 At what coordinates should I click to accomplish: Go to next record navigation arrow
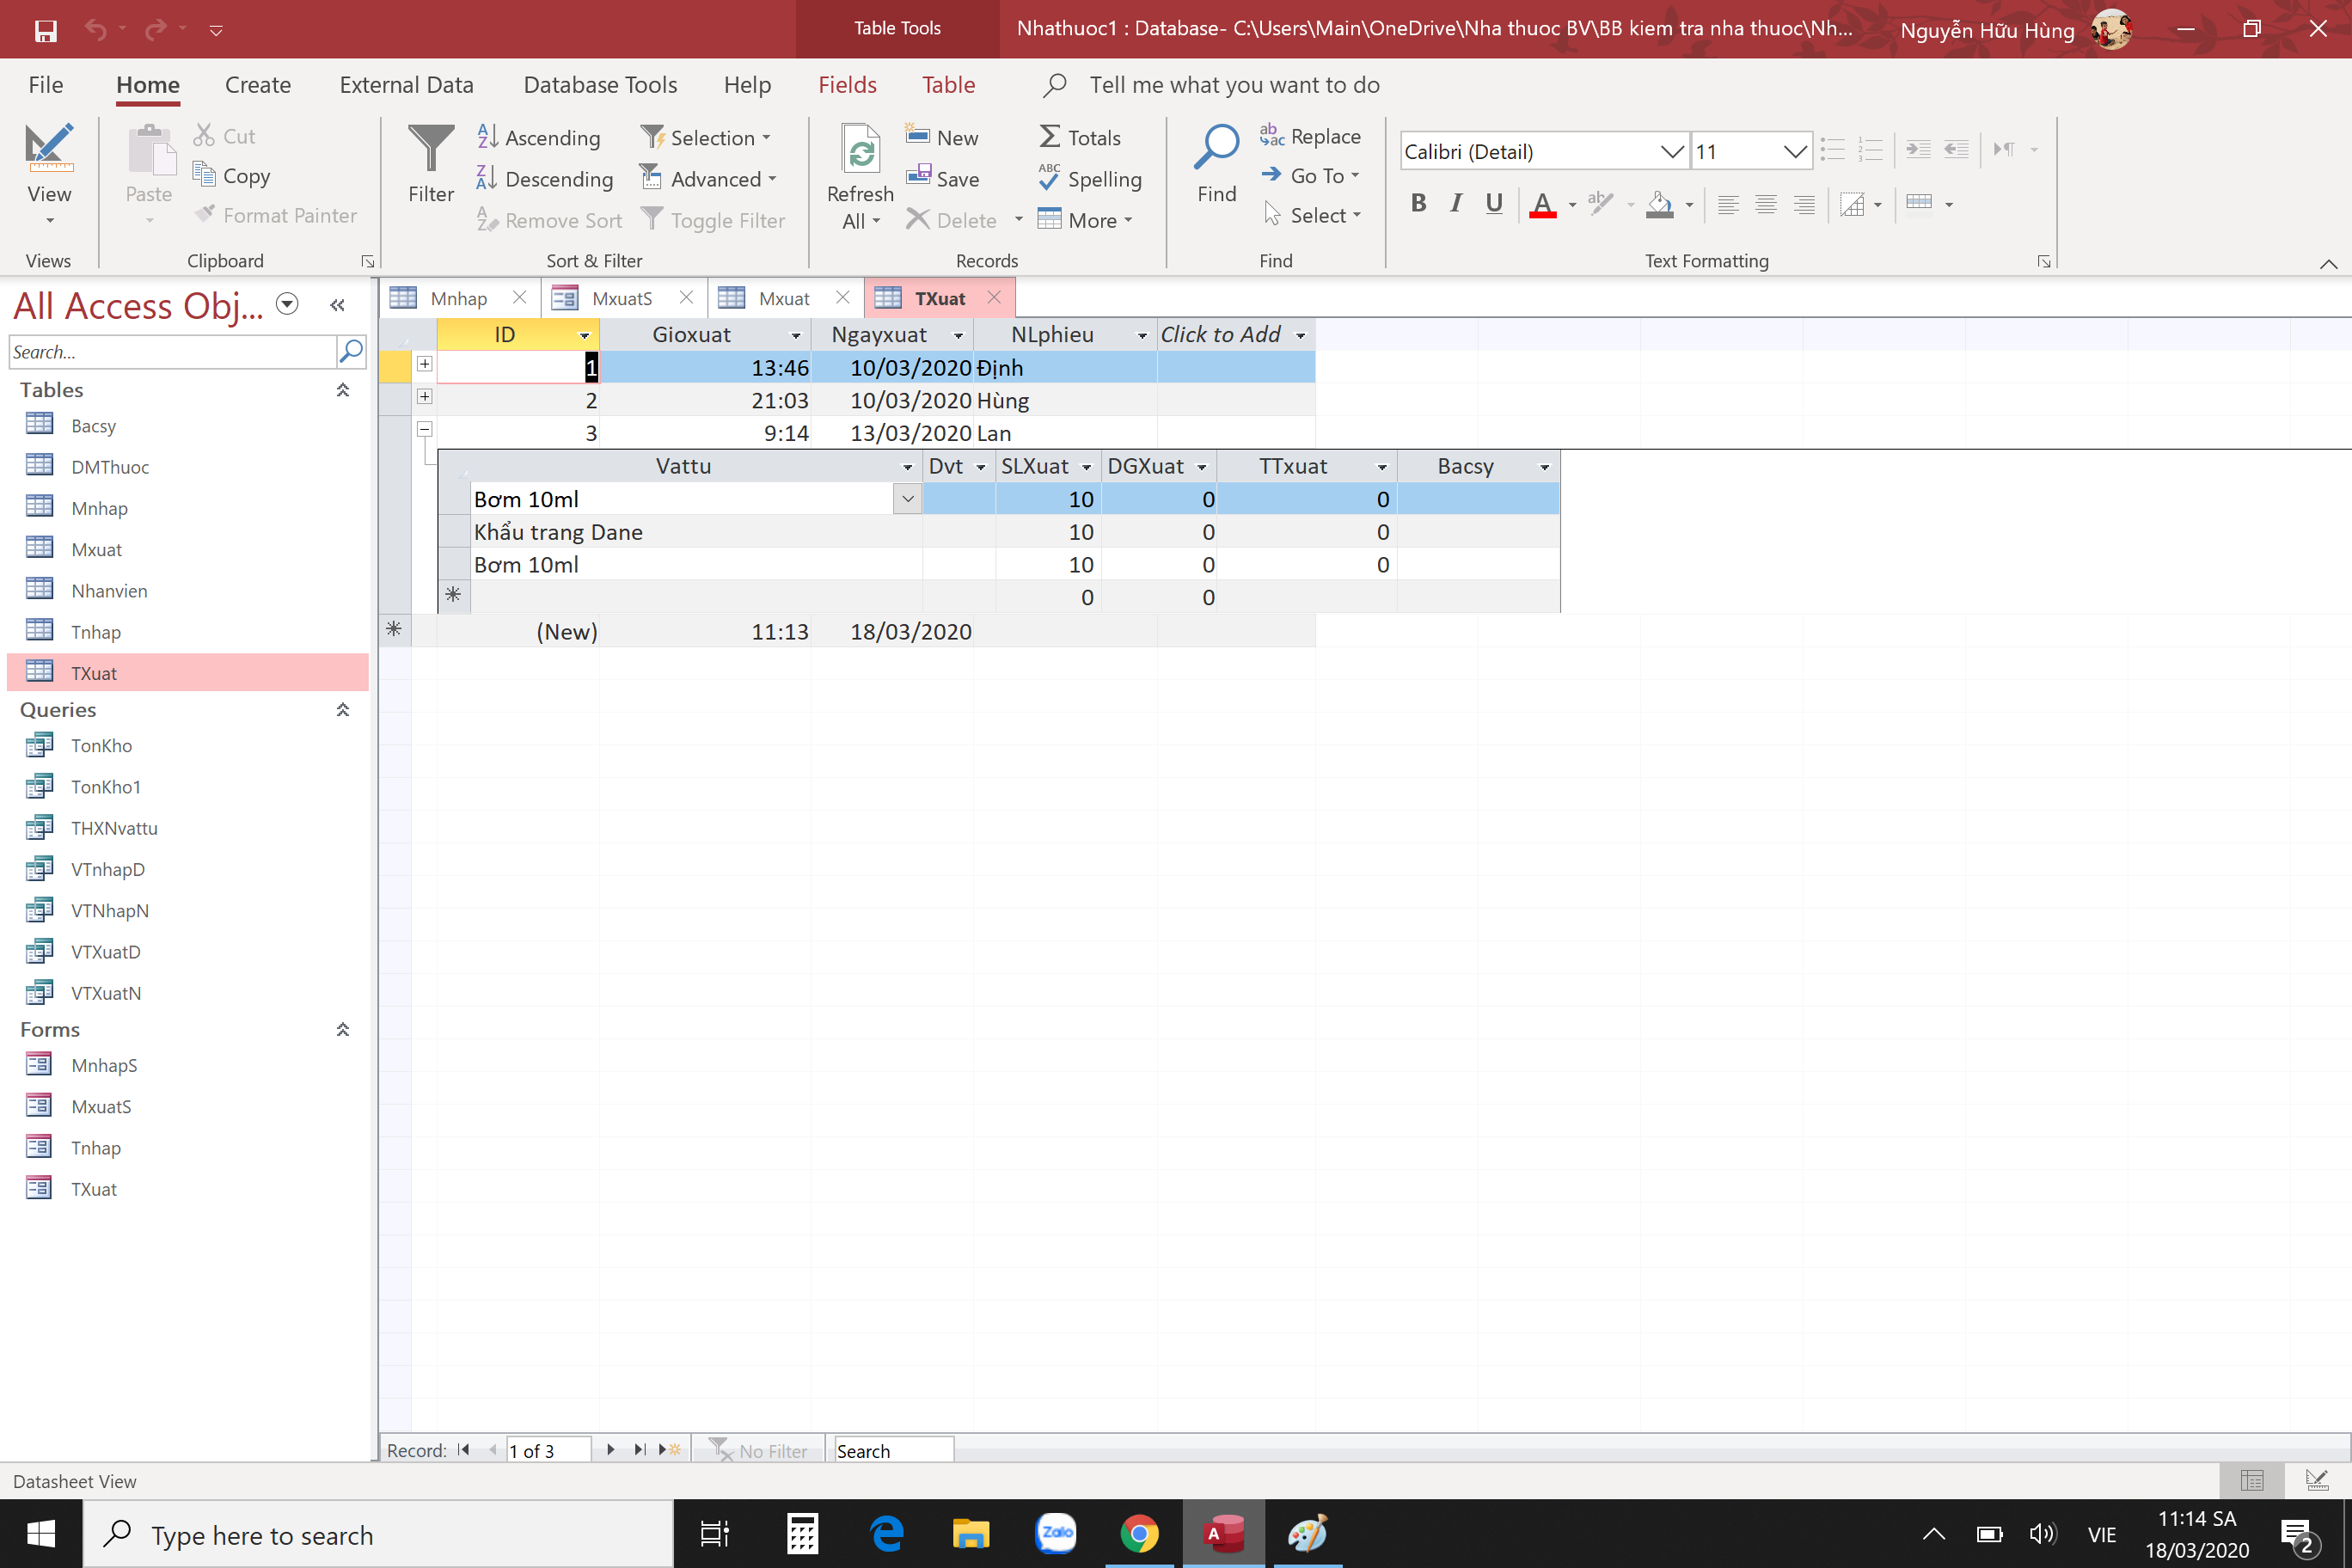pos(610,1450)
